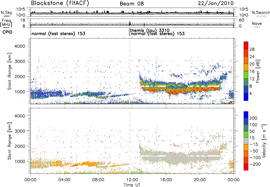Click the "4" tick on Power colorbar

click(251, 93)
